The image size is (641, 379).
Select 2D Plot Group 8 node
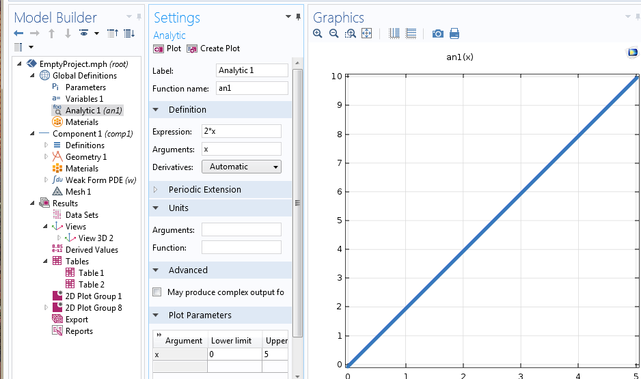[94, 308]
